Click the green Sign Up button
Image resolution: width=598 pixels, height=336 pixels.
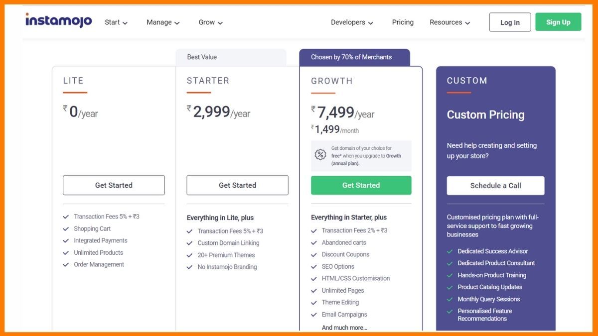coord(558,22)
